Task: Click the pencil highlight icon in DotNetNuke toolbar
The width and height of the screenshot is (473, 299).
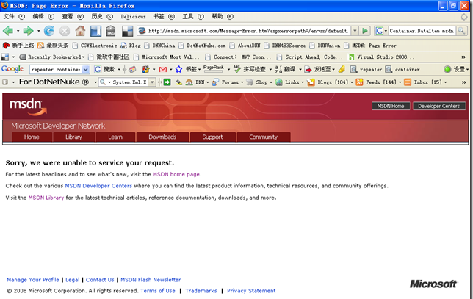Action: 179,82
